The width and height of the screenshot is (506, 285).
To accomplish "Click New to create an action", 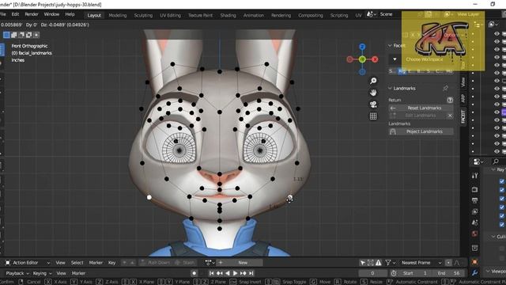I will [x=244, y=263].
